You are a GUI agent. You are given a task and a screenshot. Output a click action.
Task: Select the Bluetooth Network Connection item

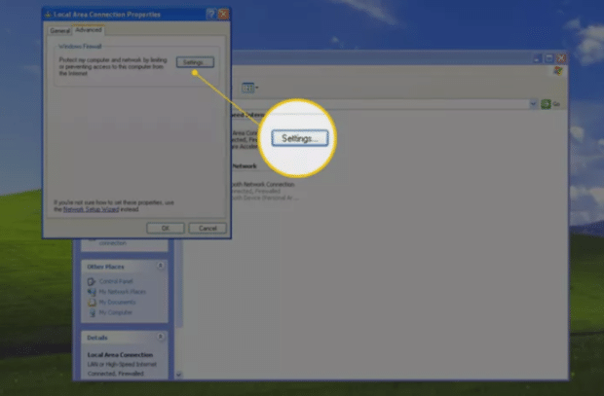264,191
